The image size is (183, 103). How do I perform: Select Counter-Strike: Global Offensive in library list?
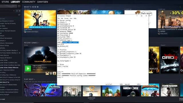coord(9,68)
